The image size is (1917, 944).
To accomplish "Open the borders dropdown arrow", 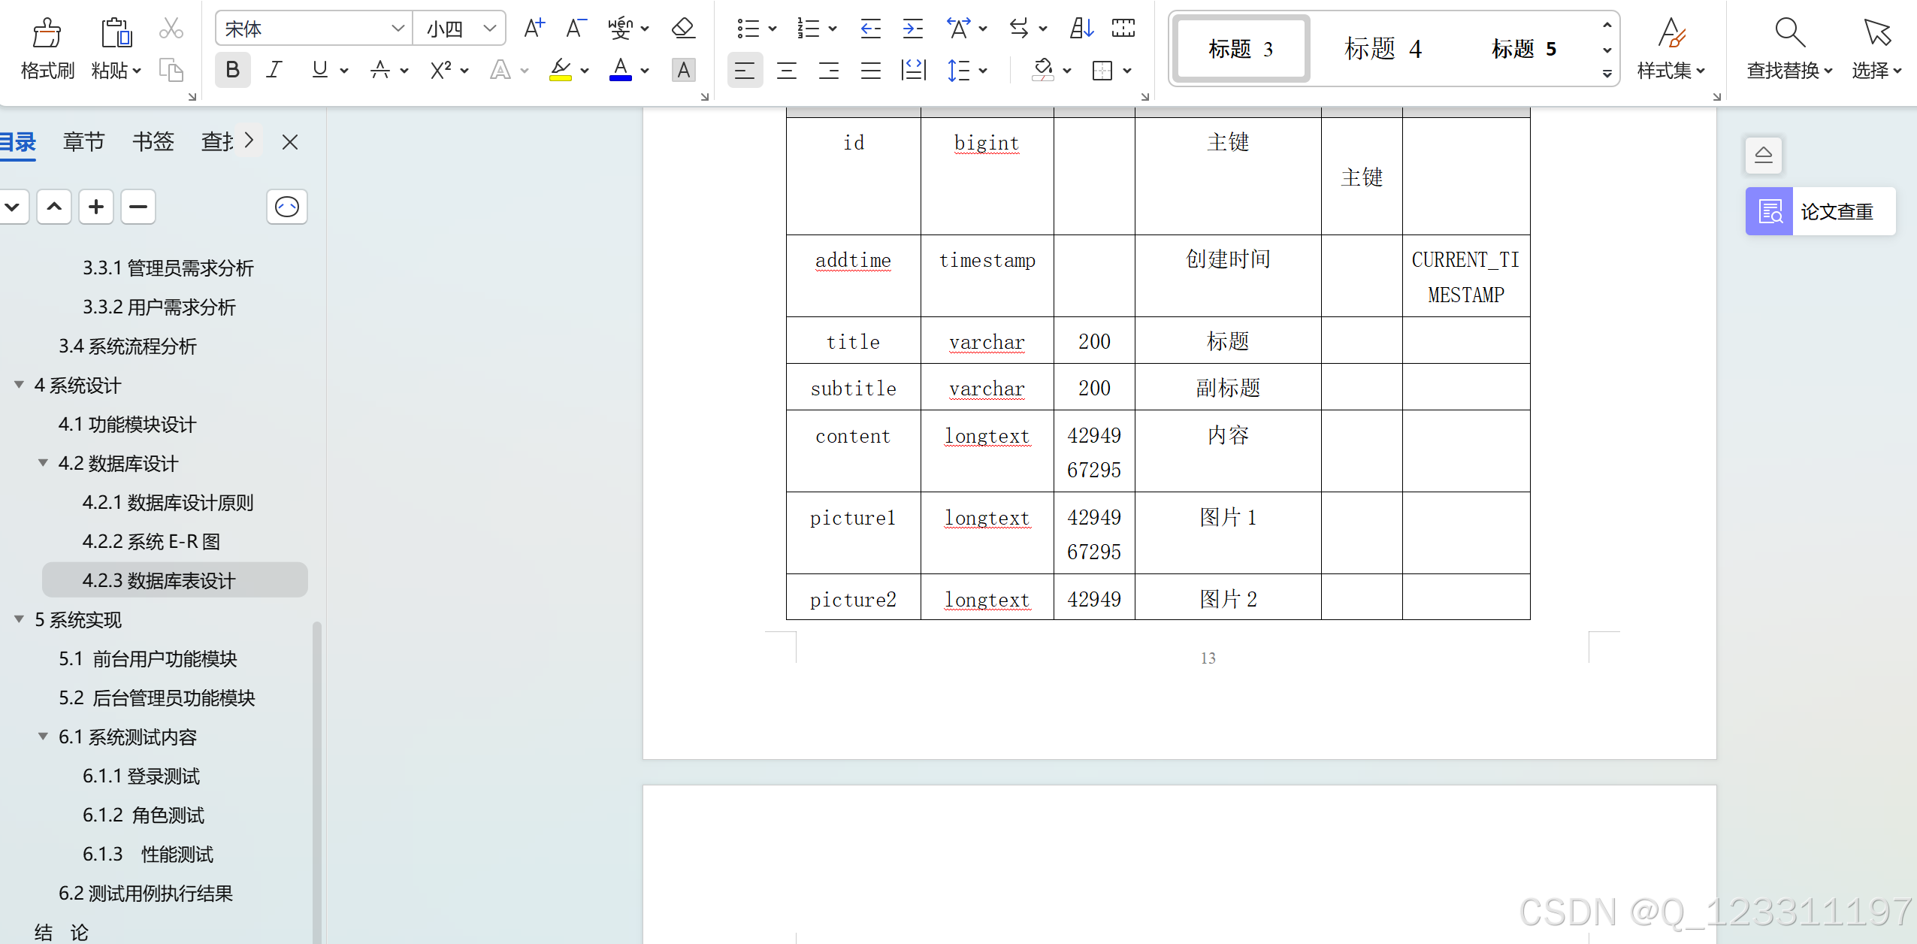I will pos(1127,71).
